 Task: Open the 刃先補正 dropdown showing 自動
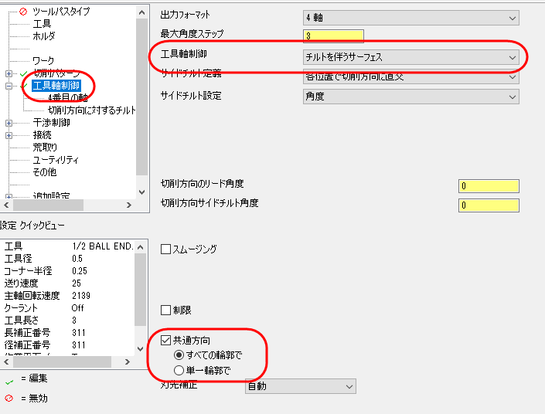301,386
